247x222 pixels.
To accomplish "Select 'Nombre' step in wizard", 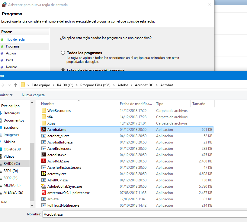I will click(x=11, y=67).
